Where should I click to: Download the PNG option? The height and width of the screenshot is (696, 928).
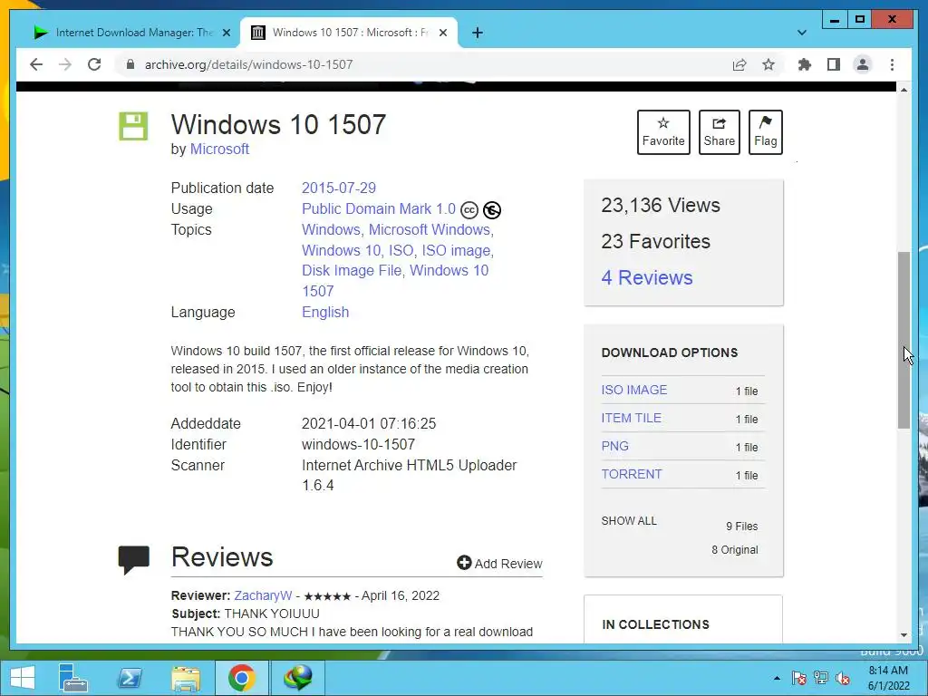coord(615,446)
